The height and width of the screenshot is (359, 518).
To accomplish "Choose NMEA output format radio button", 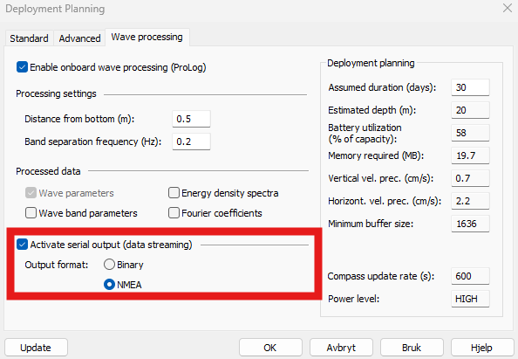I will tap(109, 285).
